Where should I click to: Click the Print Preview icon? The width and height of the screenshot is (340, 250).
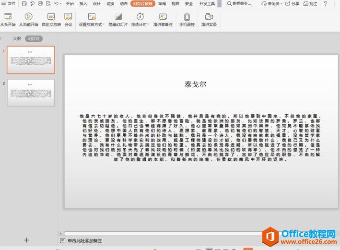48,3
